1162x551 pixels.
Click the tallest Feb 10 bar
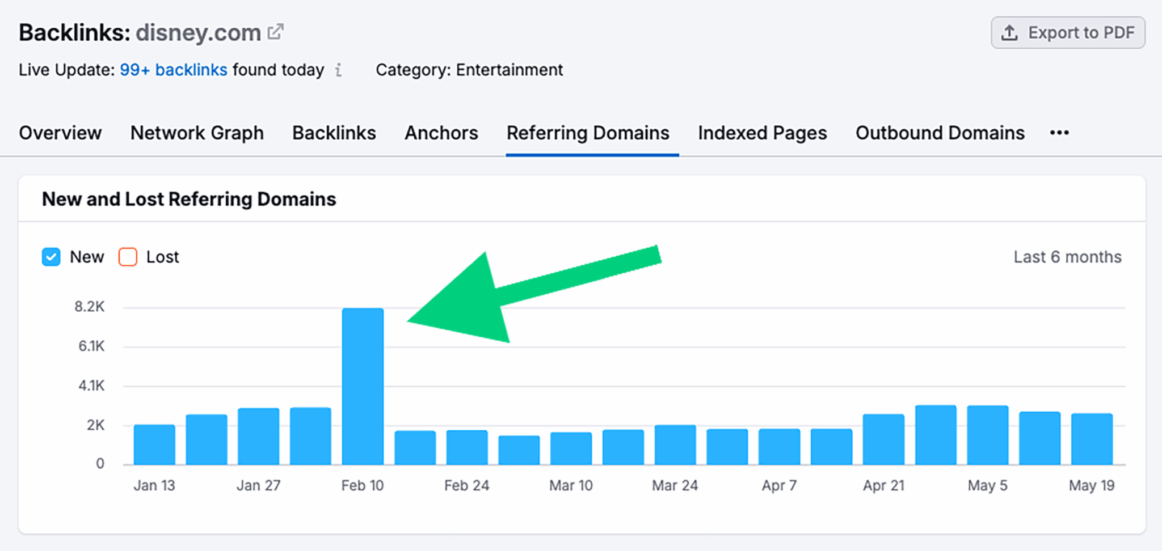363,380
